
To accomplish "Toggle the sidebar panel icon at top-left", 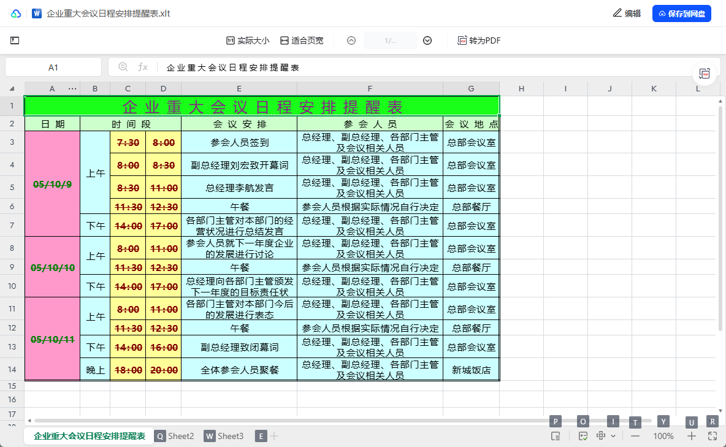I will pyautogui.click(x=15, y=40).
